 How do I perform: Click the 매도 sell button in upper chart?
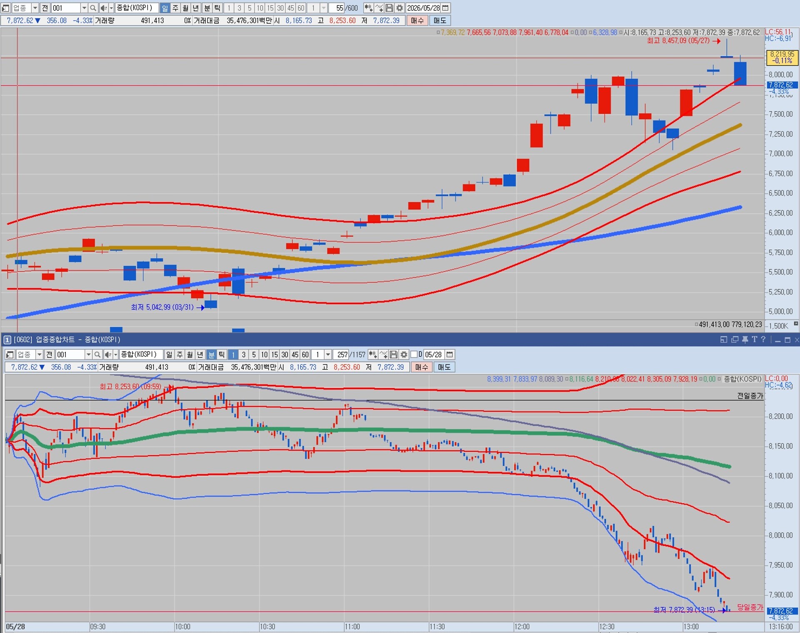click(440, 20)
